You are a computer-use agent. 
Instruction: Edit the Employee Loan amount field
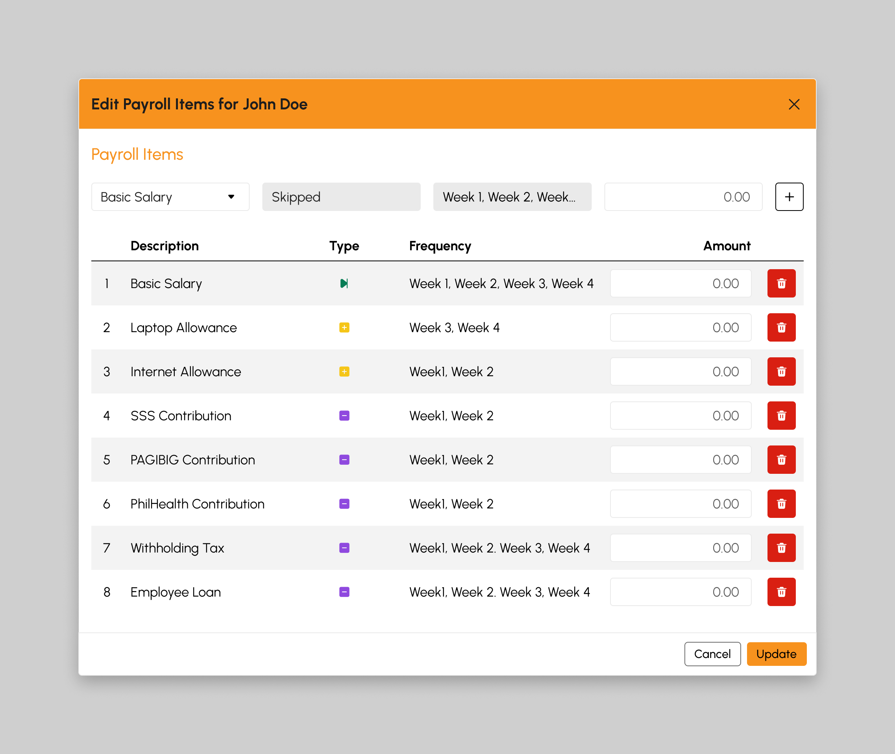[x=680, y=592]
